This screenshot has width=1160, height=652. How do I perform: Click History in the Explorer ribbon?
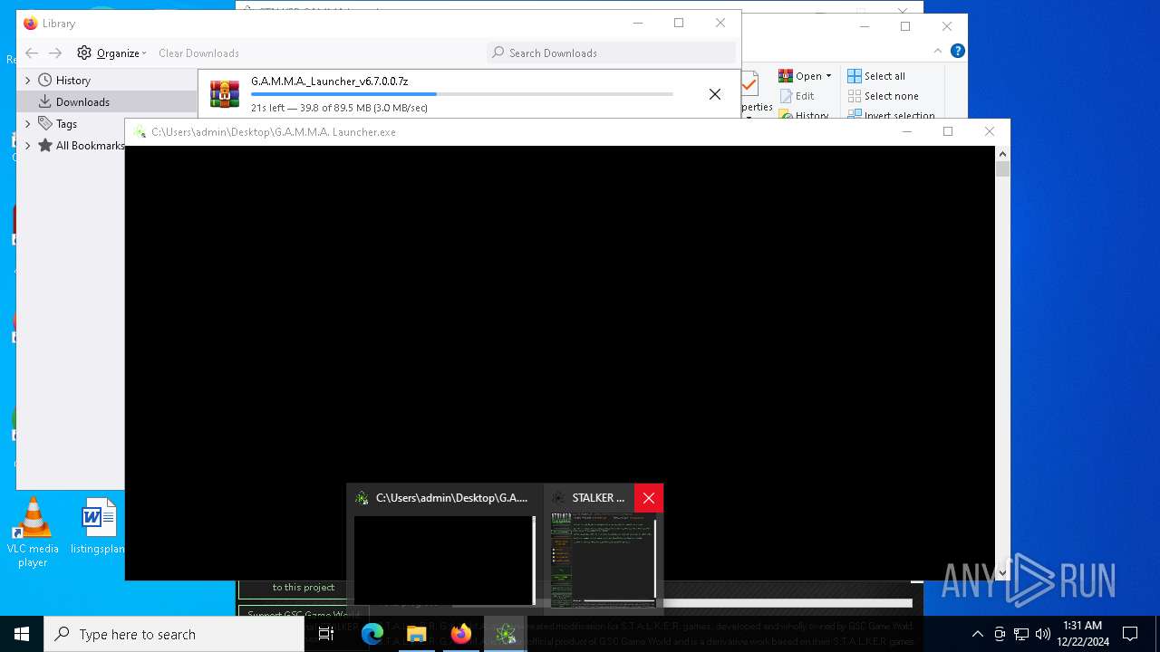[804, 115]
